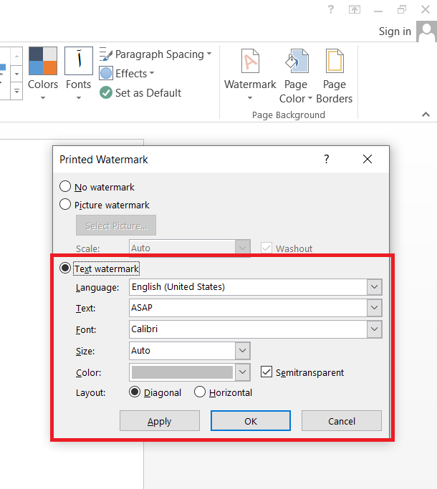Click the Effects icon in ribbon
Viewport: 437px width, 489px height.
pos(106,73)
